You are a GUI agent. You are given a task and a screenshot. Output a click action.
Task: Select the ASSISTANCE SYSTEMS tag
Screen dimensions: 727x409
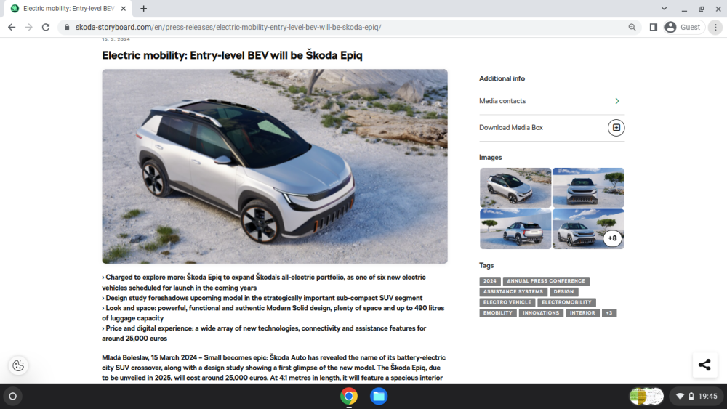click(513, 292)
